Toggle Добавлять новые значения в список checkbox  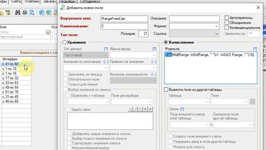pyautogui.click(x=69, y=134)
